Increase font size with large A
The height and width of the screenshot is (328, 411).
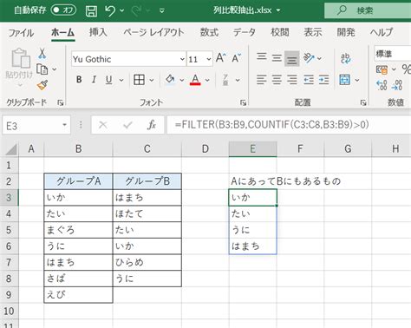coord(221,58)
